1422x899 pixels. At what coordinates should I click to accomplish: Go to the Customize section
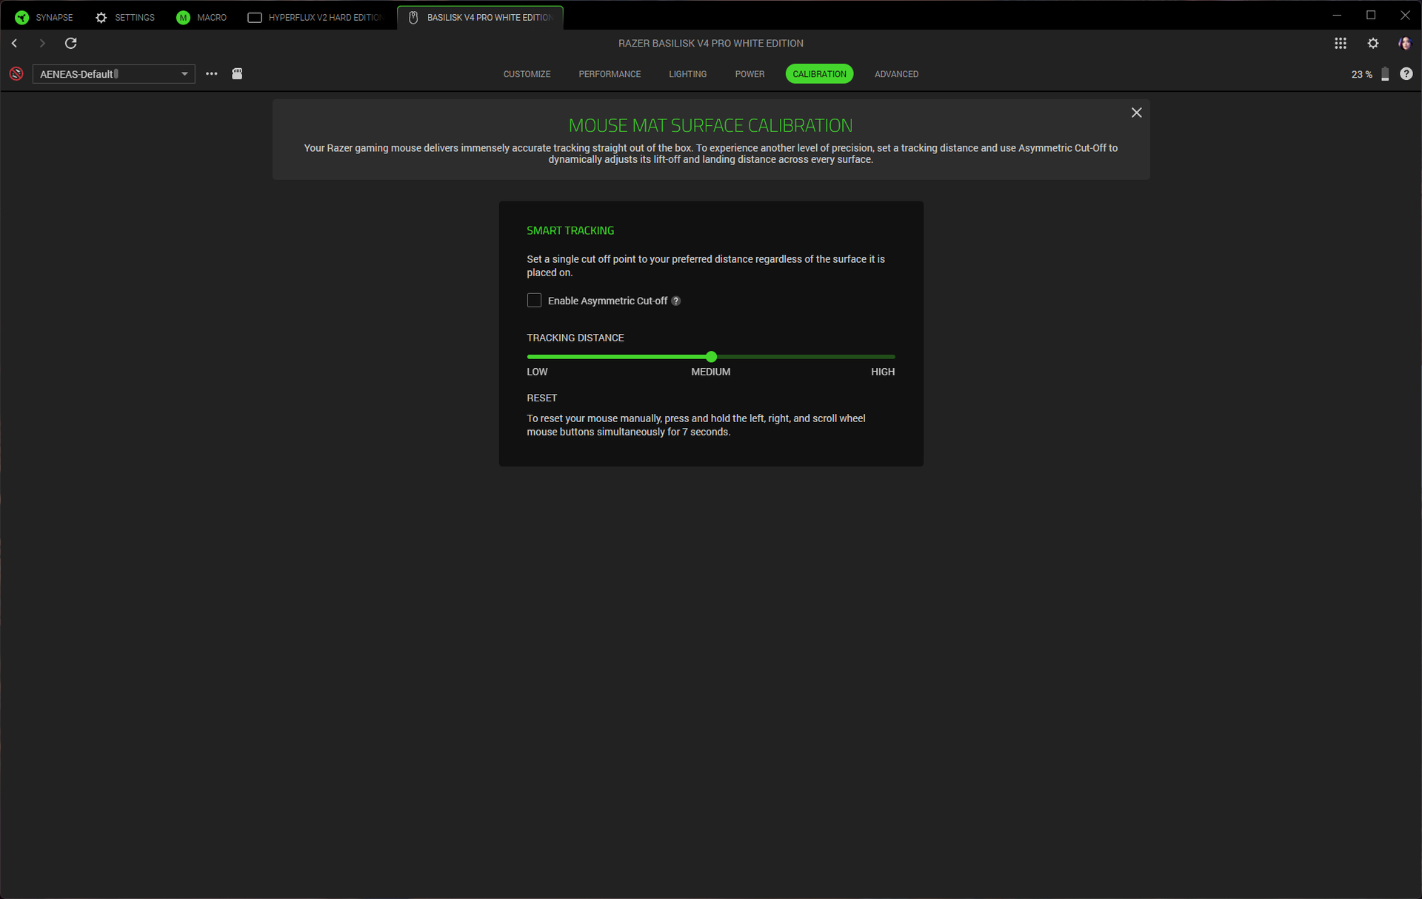pos(527,74)
